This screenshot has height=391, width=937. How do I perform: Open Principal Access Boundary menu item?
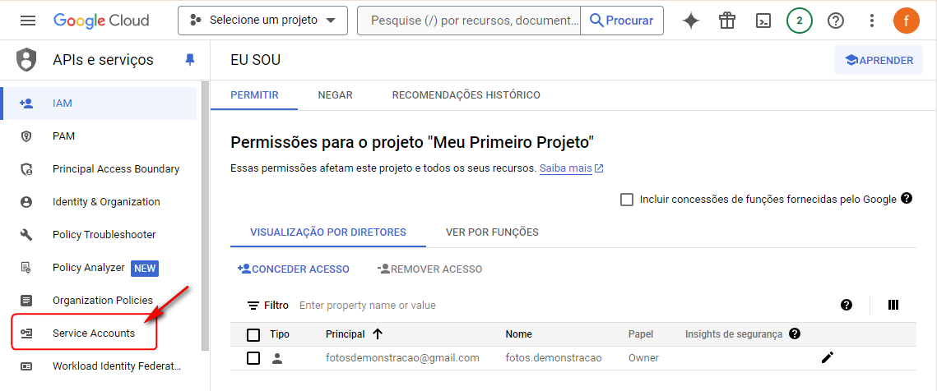click(99, 169)
